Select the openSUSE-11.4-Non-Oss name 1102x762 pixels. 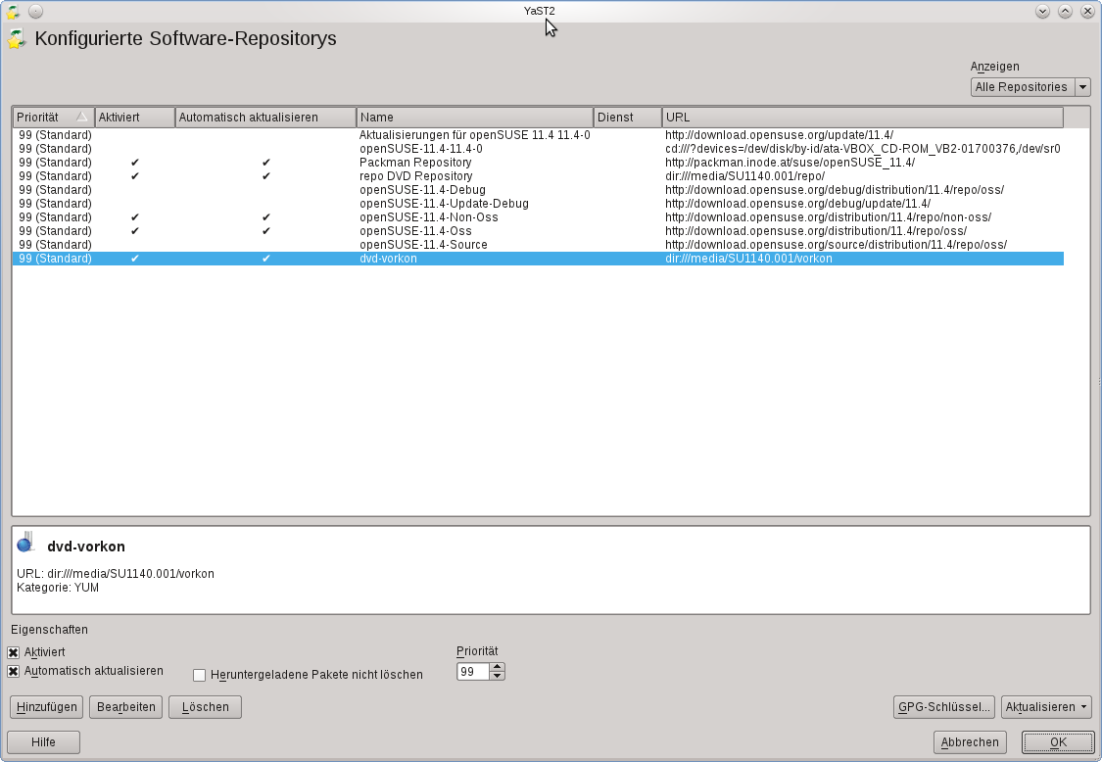429,217
